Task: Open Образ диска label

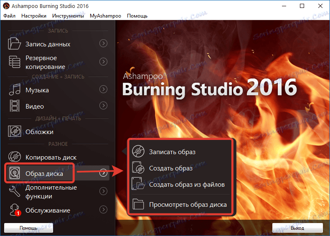Action: (44, 173)
